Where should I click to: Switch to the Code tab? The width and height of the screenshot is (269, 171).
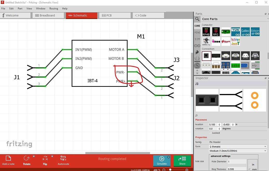tap(148, 15)
